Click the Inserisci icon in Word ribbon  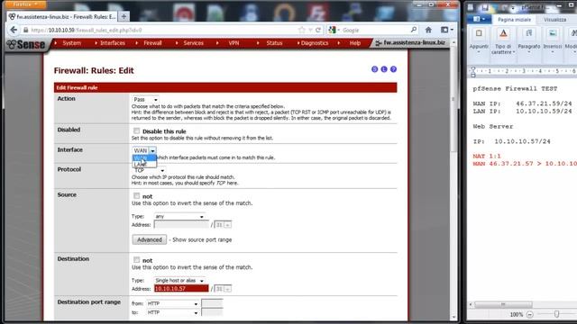point(553,34)
